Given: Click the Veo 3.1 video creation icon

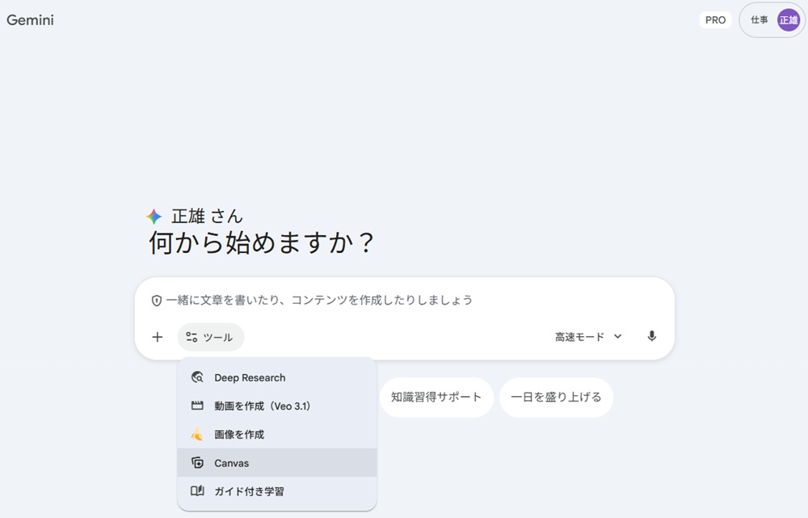Looking at the screenshot, I should tap(197, 406).
